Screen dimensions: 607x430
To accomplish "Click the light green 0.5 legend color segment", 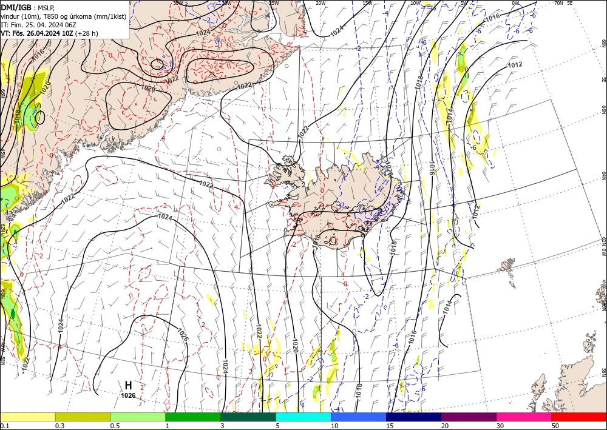I will coord(138,417).
